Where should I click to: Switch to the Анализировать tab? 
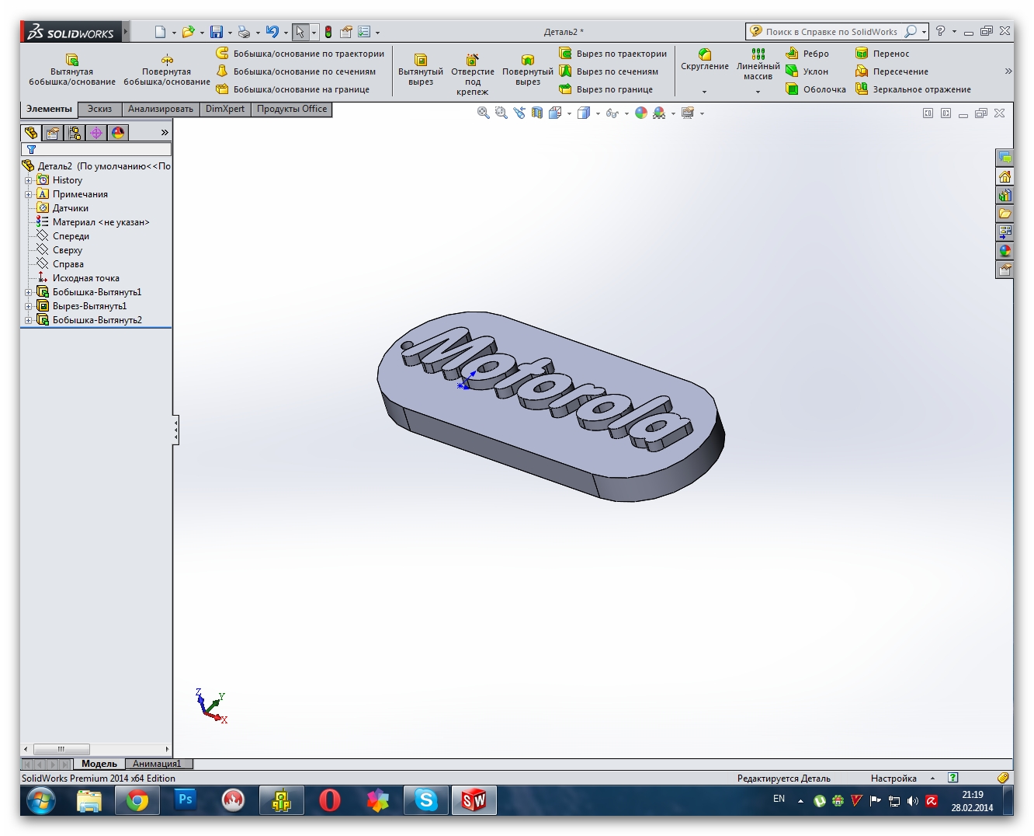(161, 109)
